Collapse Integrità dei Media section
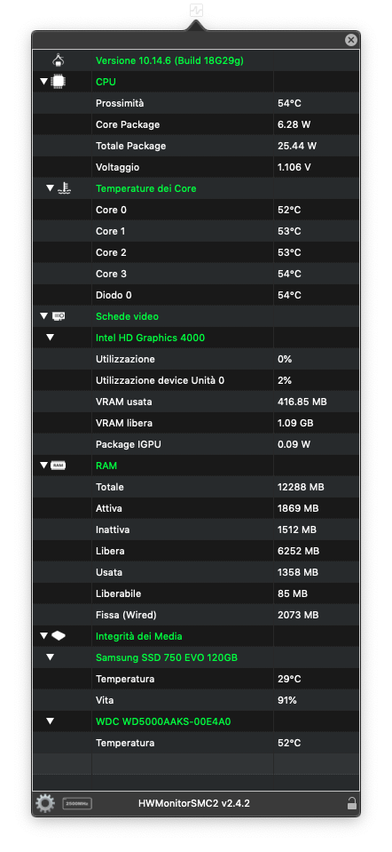392x852 pixels. click(x=44, y=635)
